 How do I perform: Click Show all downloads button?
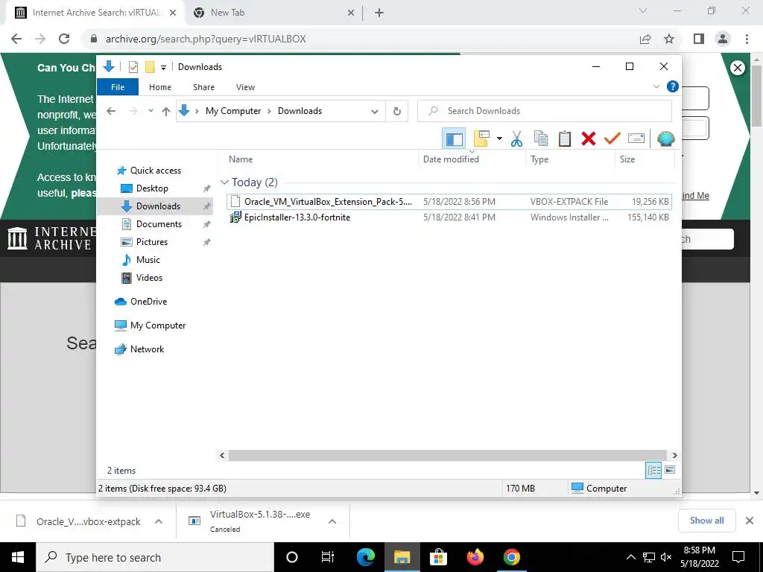click(x=706, y=521)
